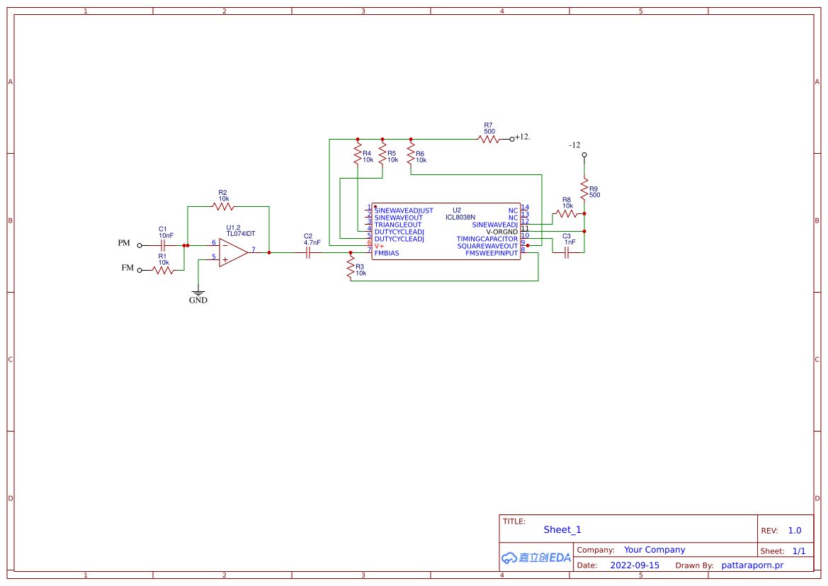This screenshot has width=828, height=586.
Task: Click the PM input port connector
Action: coord(141,244)
